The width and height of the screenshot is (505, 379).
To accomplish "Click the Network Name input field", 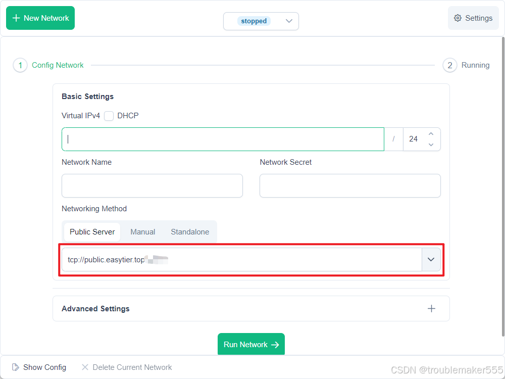I will click(x=152, y=186).
